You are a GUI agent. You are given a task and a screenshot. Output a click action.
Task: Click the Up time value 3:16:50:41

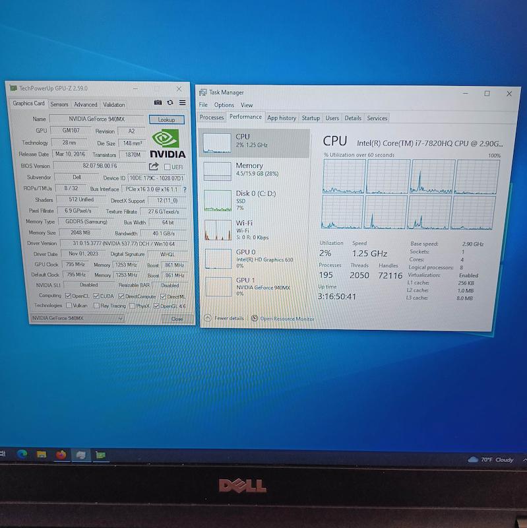pos(337,296)
